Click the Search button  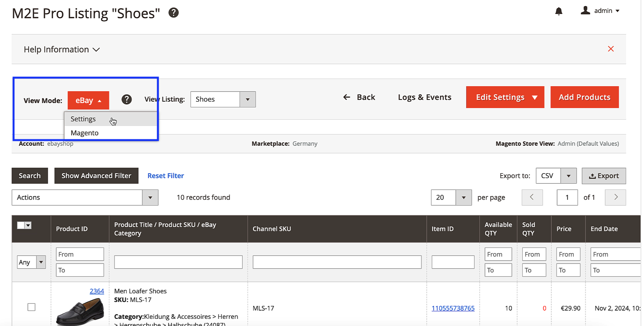coord(30,176)
